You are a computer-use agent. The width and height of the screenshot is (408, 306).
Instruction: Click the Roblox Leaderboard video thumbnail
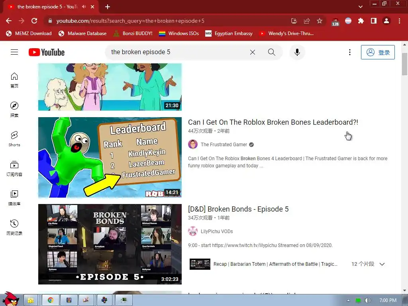point(110,157)
